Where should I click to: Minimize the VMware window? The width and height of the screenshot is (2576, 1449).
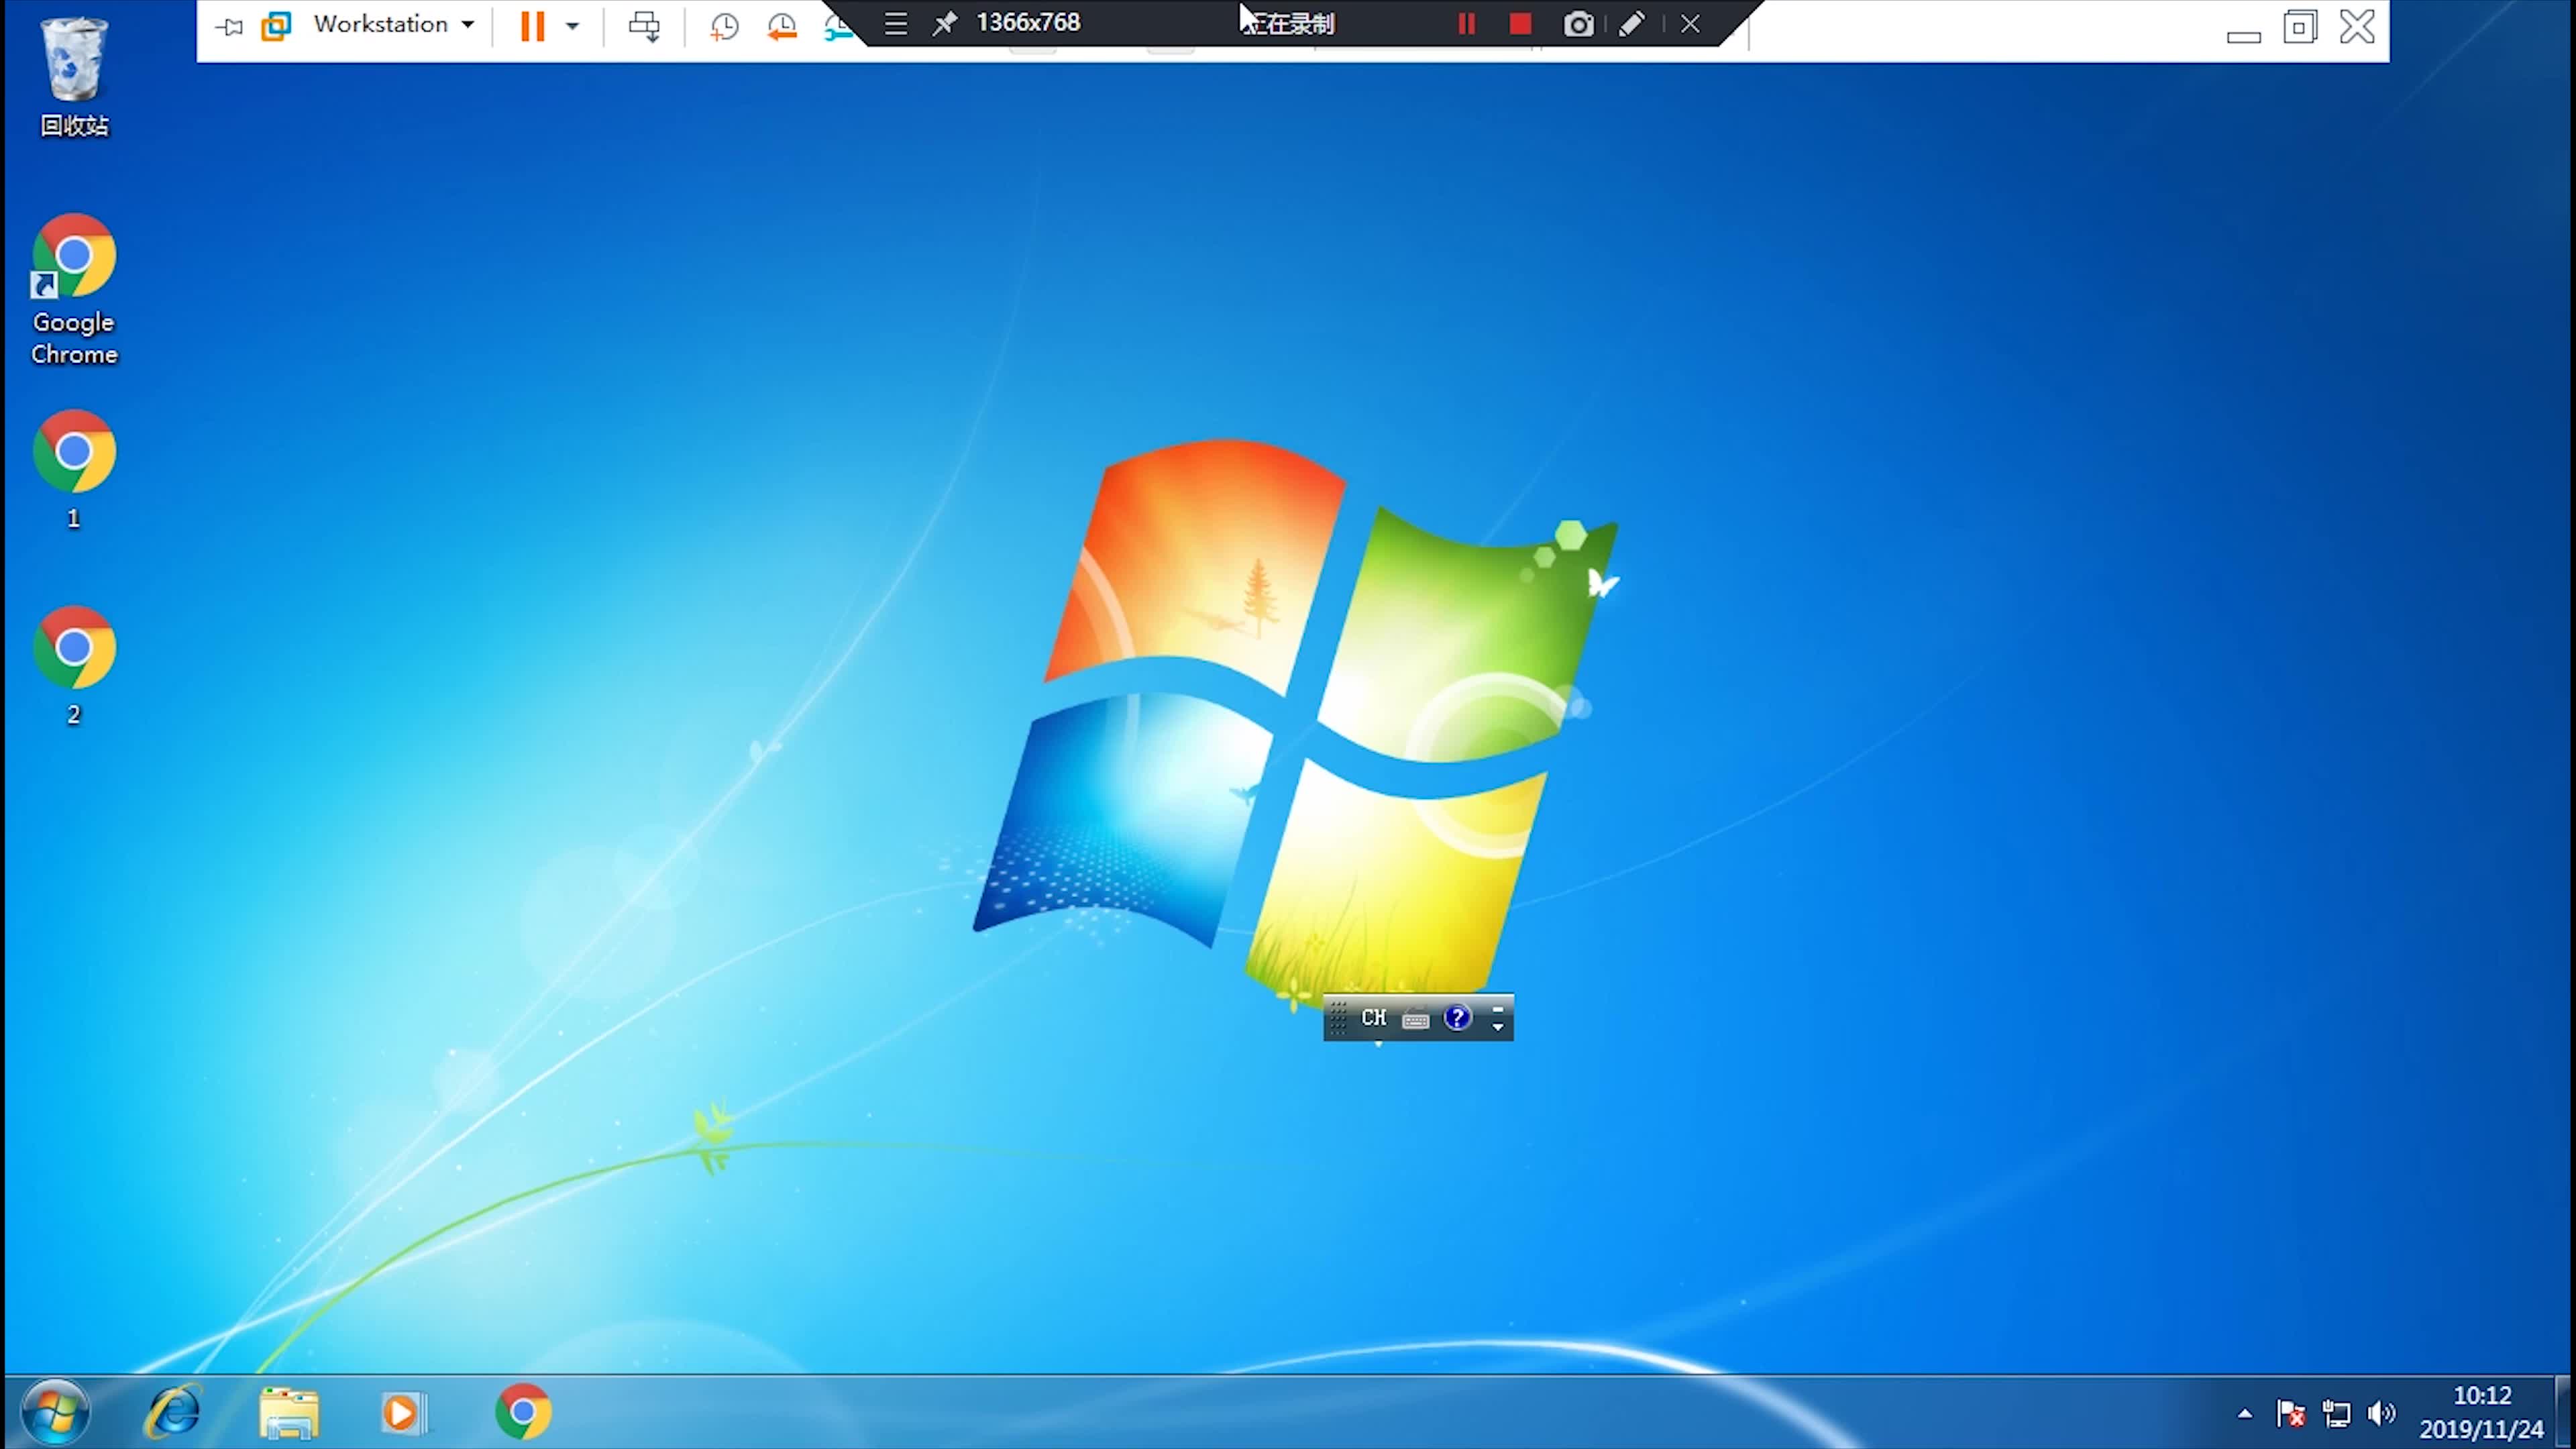pos(2243,36)
